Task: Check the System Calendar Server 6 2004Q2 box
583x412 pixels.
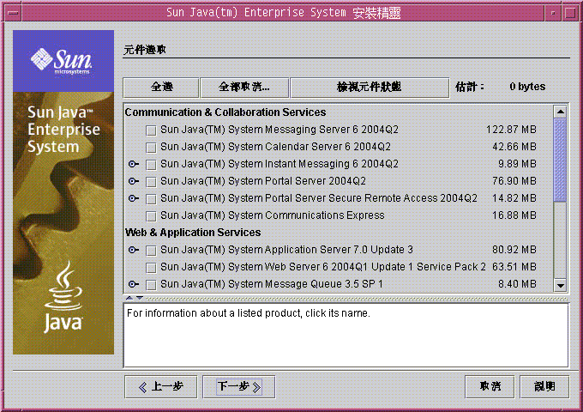Action: (x=151, y=148)
